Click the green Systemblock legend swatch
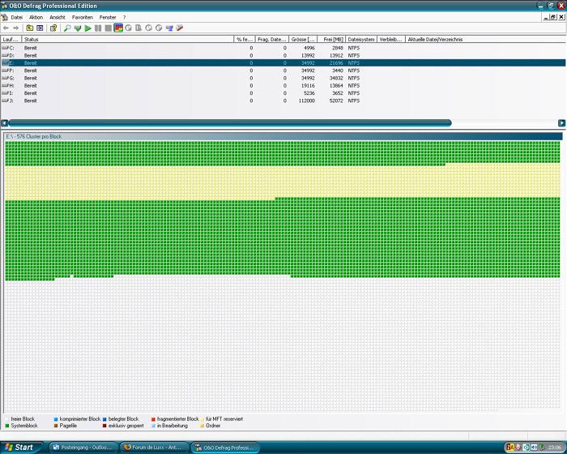This screenshot has height=454, width=567. click(x=6, y=426)
